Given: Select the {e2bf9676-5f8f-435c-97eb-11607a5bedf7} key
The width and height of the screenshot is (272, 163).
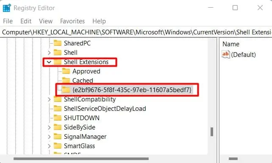Looking at the screenshot, I should click(x=132, y=90).
